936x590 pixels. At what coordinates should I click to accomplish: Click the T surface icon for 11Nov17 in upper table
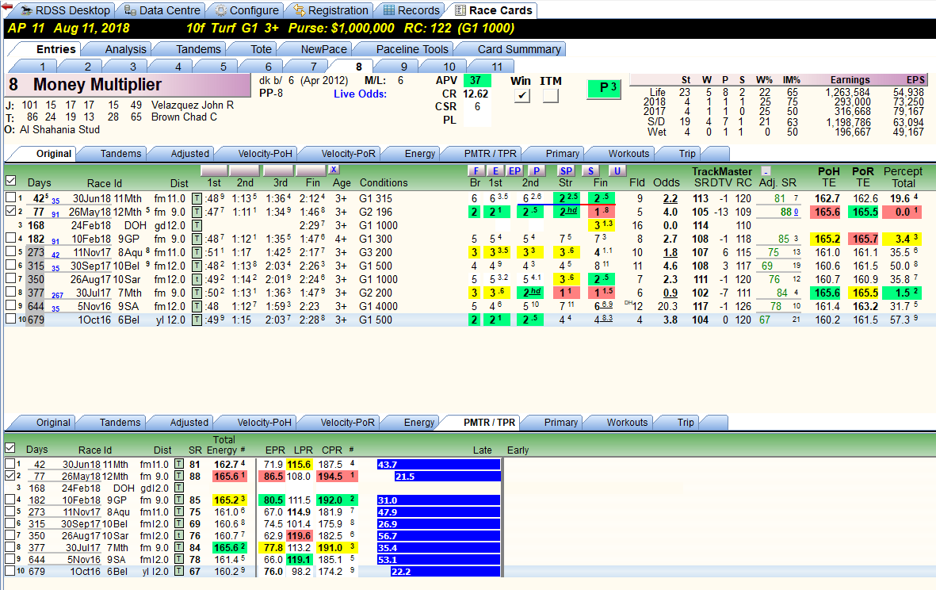pyautogui.click(x=197, y=253)
